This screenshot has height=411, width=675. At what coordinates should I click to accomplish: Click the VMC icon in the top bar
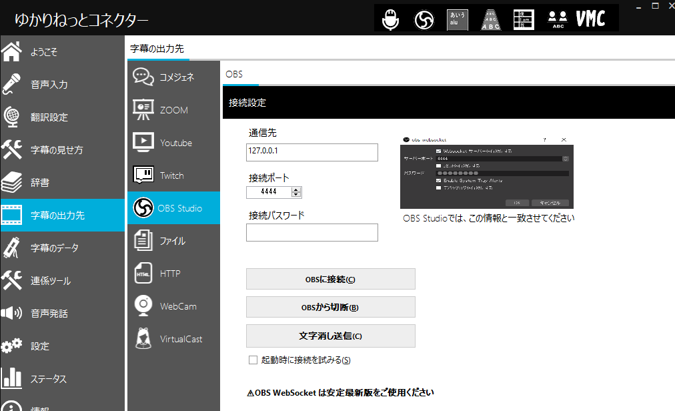(x=591, y=19)
